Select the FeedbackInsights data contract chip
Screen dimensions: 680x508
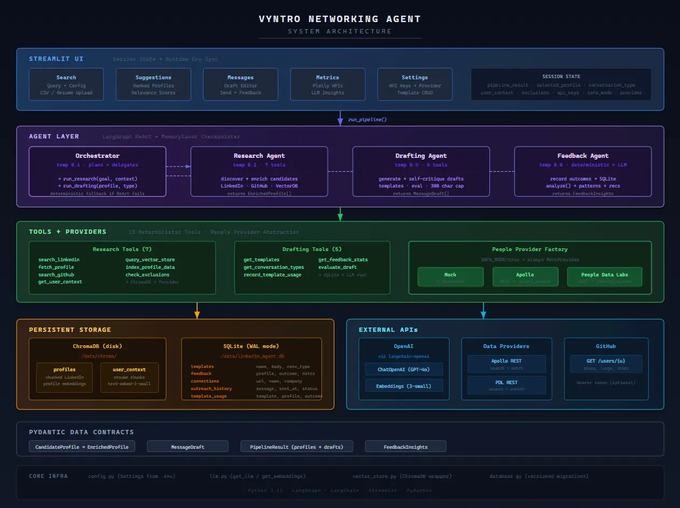[405, 447]
